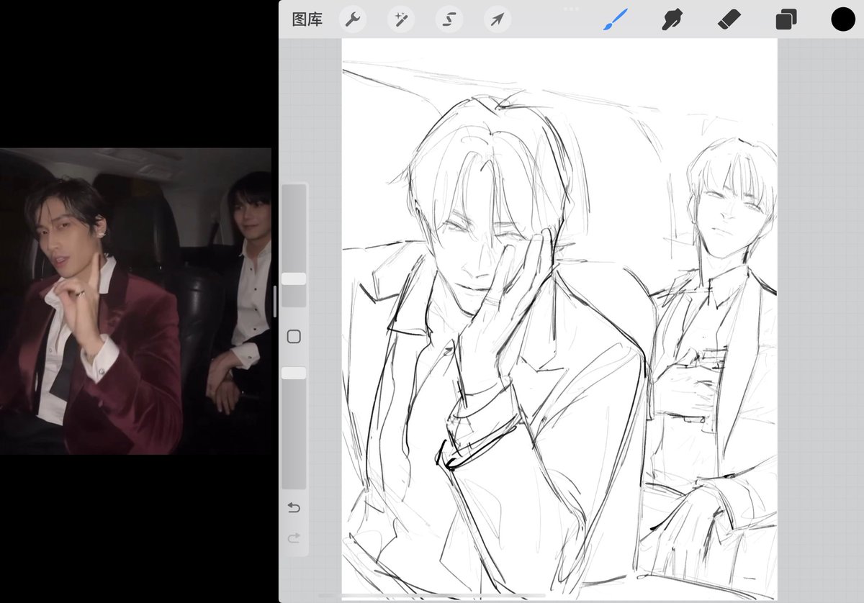Image resolution: width=864 pixels, height=603 pixels.
Task: Click the reference photo in left app
Action: [135, 301]
